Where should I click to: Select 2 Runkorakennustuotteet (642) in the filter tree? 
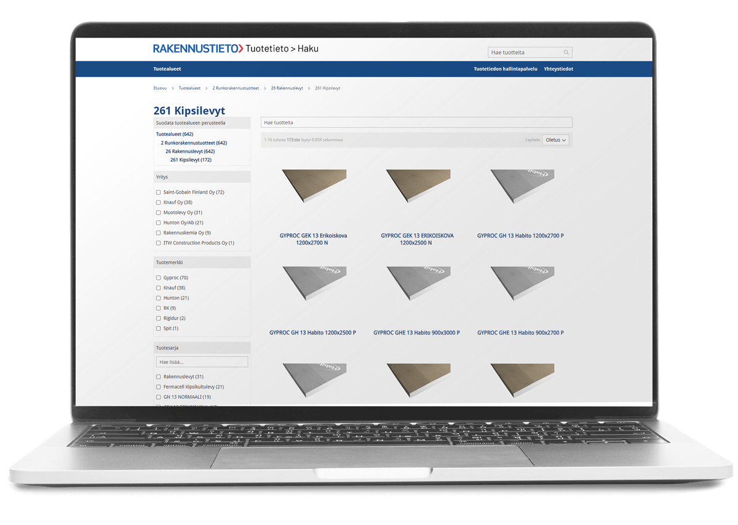click(194, 143)
